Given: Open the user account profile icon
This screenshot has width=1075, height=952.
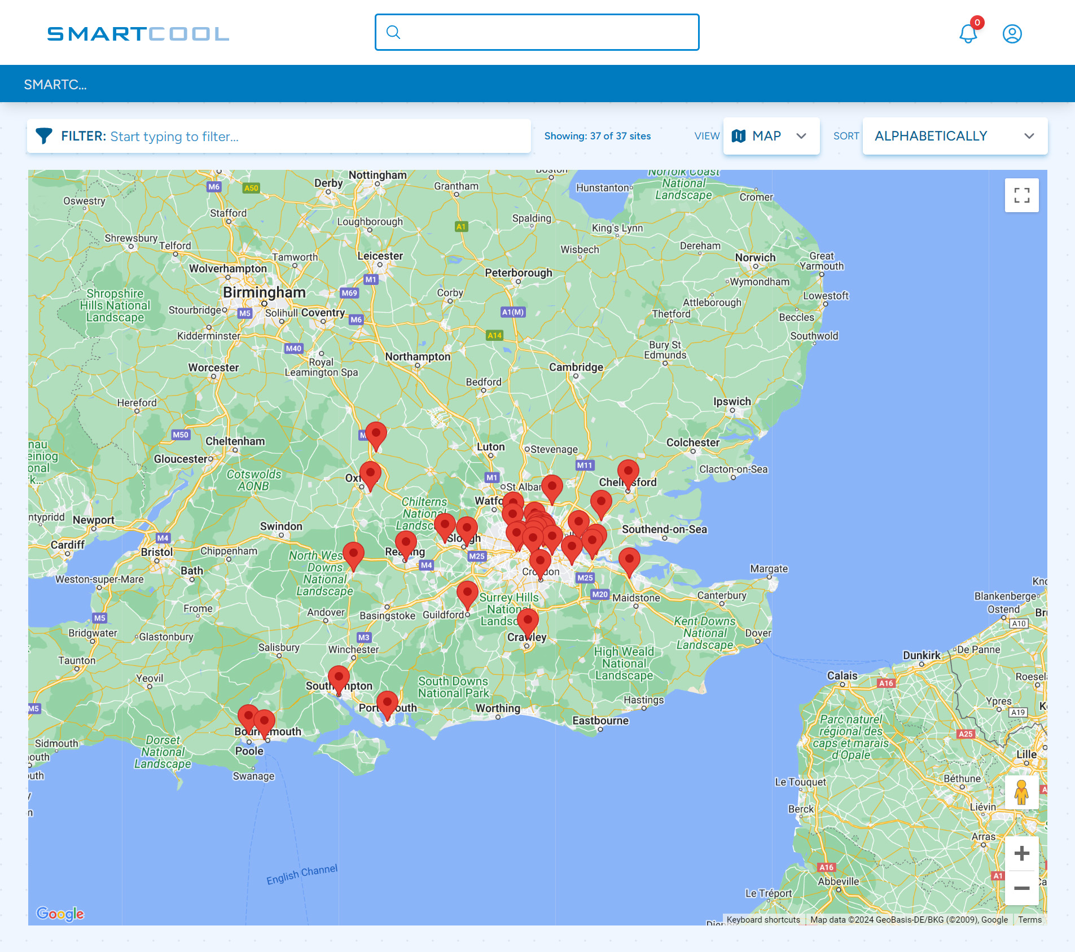Looking at the screenshot, I should pos(1012,34).
